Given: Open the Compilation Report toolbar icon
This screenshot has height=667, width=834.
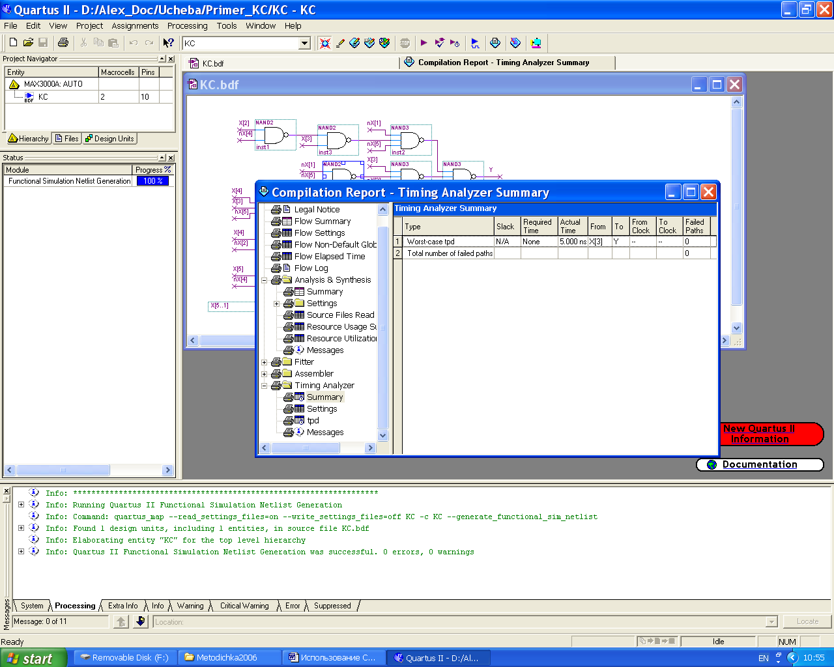Looking at the screenshot, I should coord(495,43).
